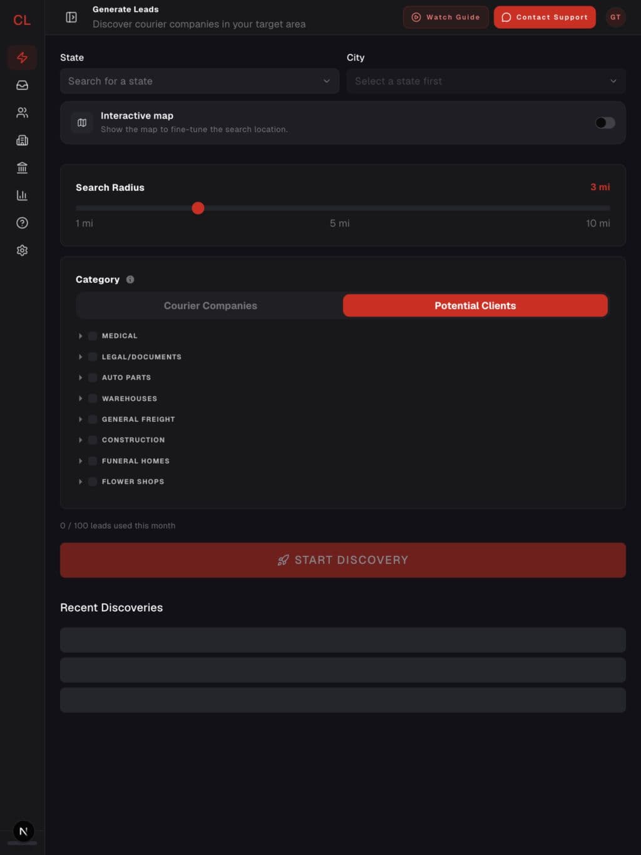Click the 5 mi mark on radius slider

(340, 223)
